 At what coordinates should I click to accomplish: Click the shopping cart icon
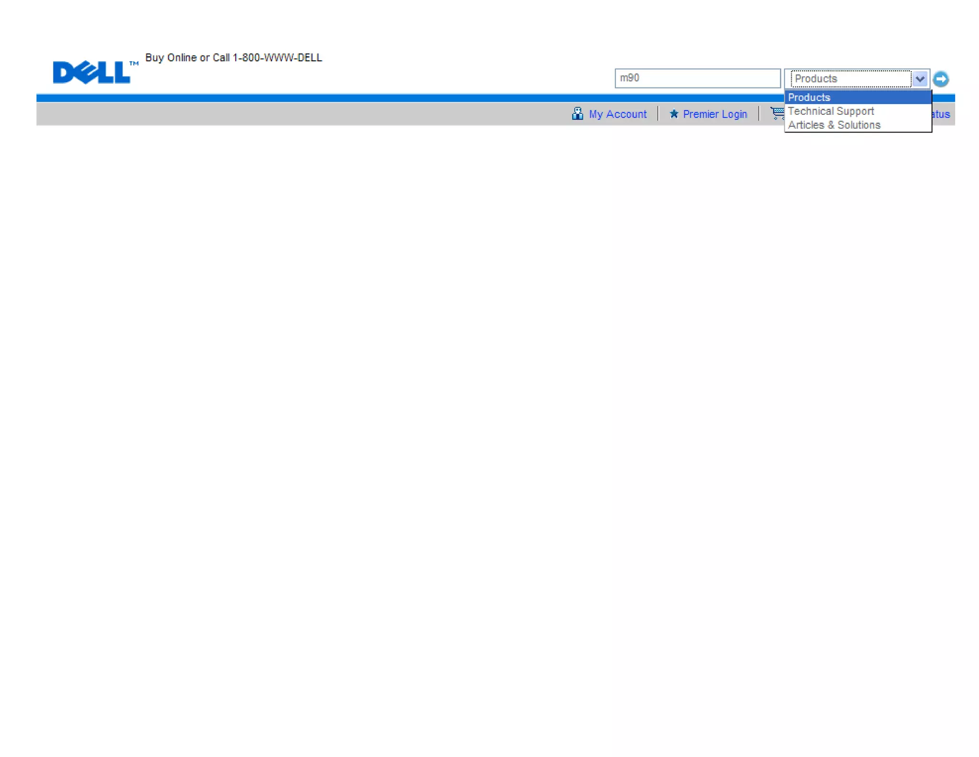pyautogui.click(x=777, y=113)
